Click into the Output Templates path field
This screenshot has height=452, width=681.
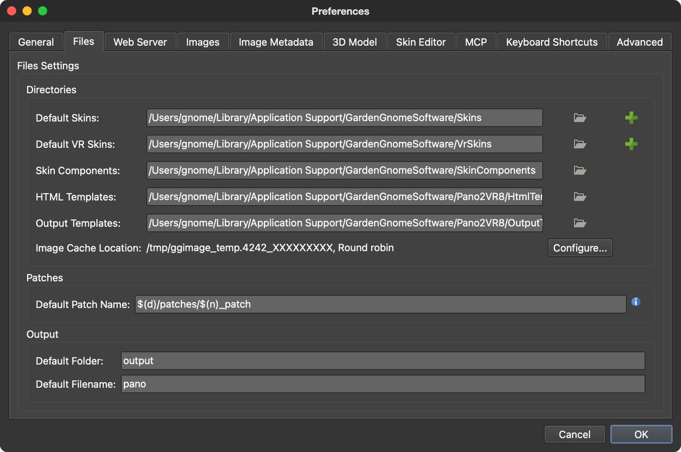[345, 223]
